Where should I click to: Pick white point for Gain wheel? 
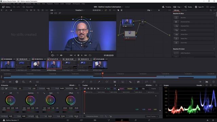[44, 93]
